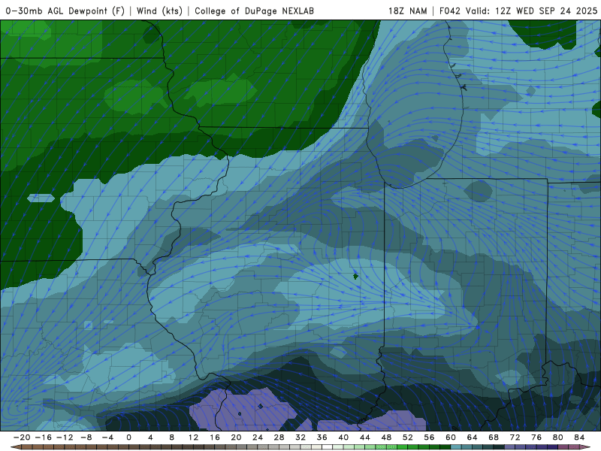Click the 'College of DuPage NEXLAB' label
Image resolution: width=601 pixels, height=451 pixels.
point(254,11)
